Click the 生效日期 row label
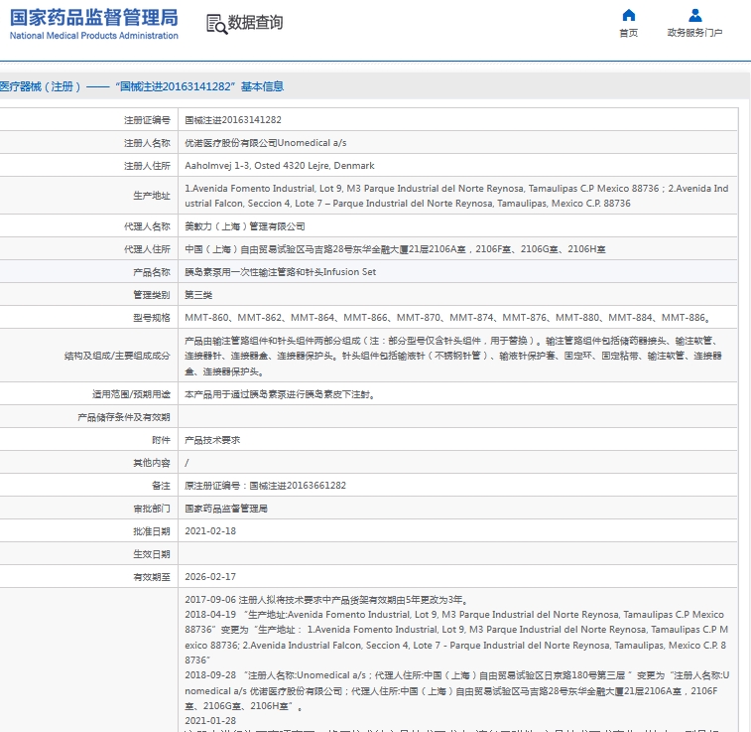The image size is (751, 732). coord(152,554)
